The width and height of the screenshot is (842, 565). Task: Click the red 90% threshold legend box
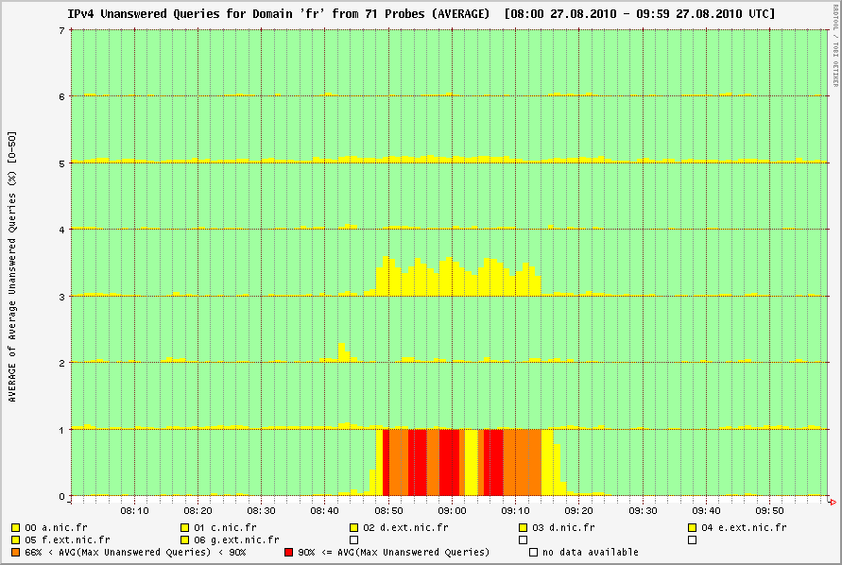pyautogui.click(x=288, y=552)
